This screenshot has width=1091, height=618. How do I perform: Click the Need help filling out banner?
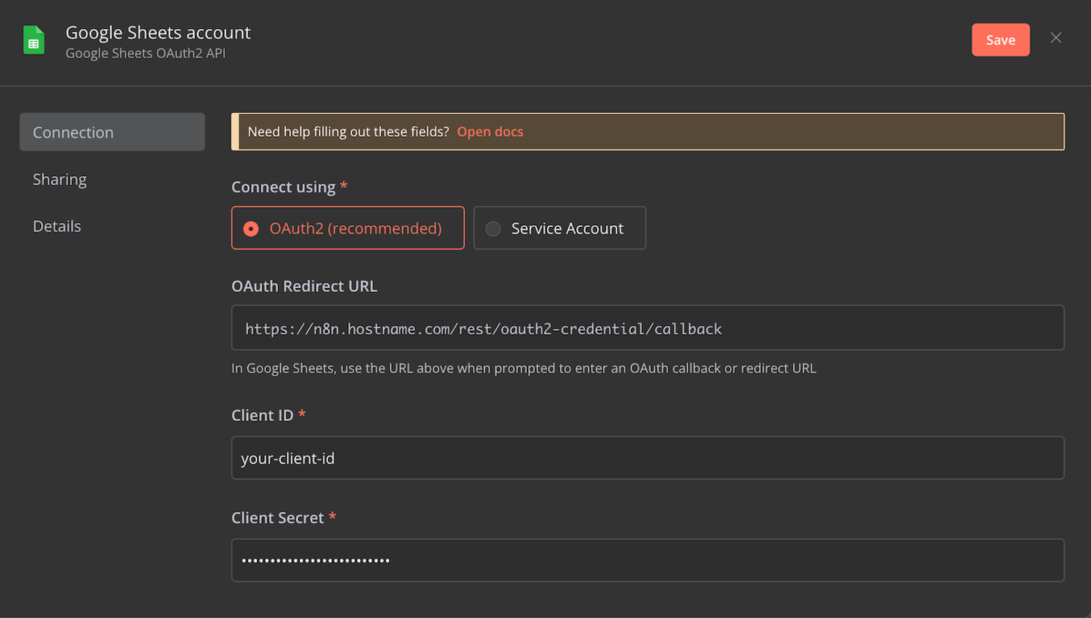(348, 132)
